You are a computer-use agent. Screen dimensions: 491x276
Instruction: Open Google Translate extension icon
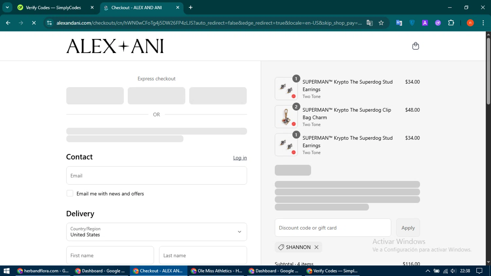[399, 23]
